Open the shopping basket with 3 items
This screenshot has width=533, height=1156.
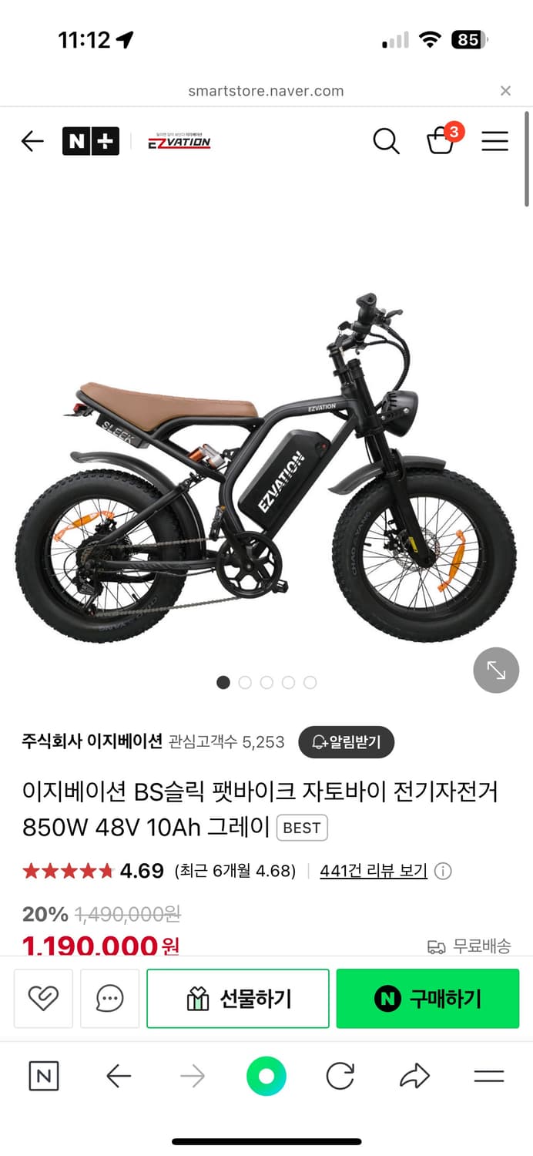pyautogui.click(x=443, y=139)
